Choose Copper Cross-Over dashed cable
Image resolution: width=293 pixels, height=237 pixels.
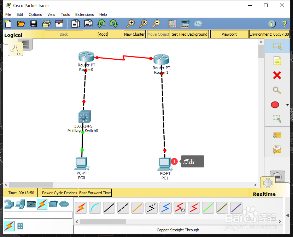[x=123, y=208]
